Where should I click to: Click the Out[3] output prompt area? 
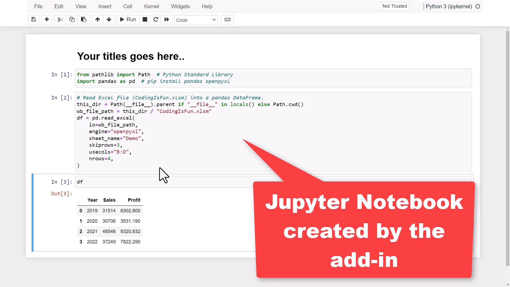(62, 194)
